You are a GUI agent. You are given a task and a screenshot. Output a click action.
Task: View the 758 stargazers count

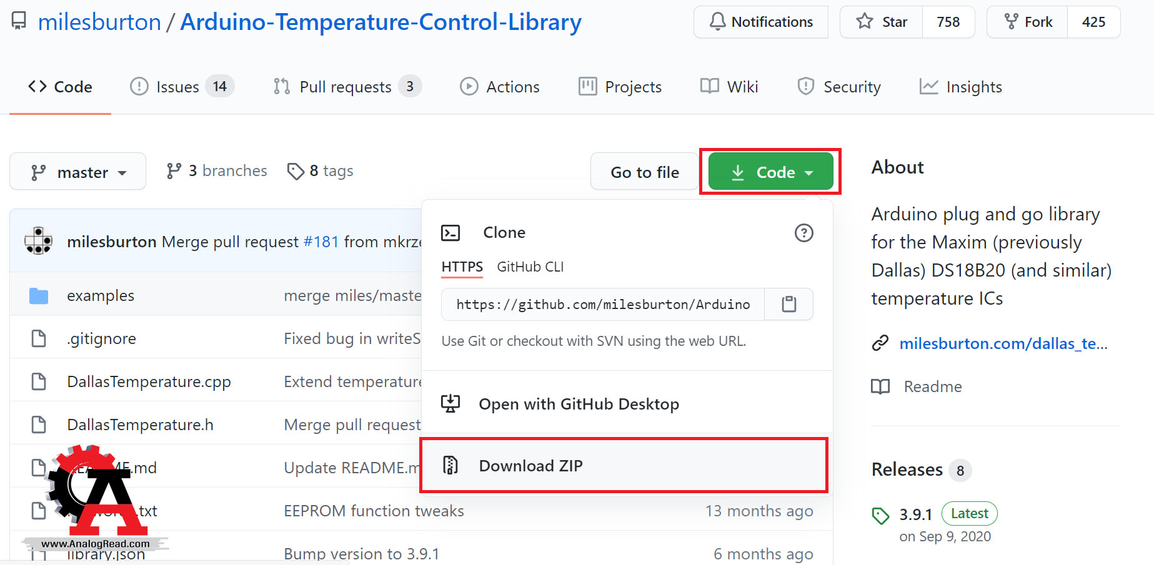coord(948,22)
